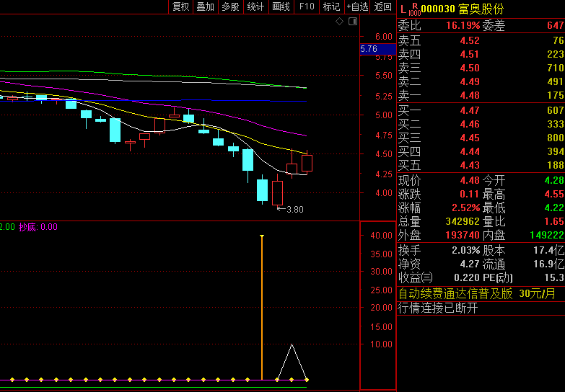The image size is (565, 392).
Task: Add stock via +自选 button
Action: pyautogui.click(x=357, y=6)
